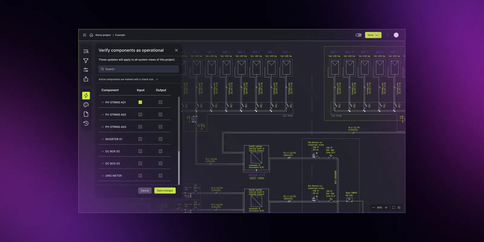Viewport: 484px width, 242px height.
Task: Click the Component column header
Action: (x=110, y=90)
